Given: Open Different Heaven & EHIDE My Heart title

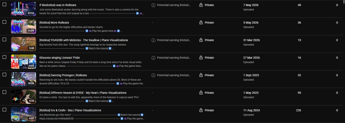Looking at the screenshot, I should tap(83, 93).
